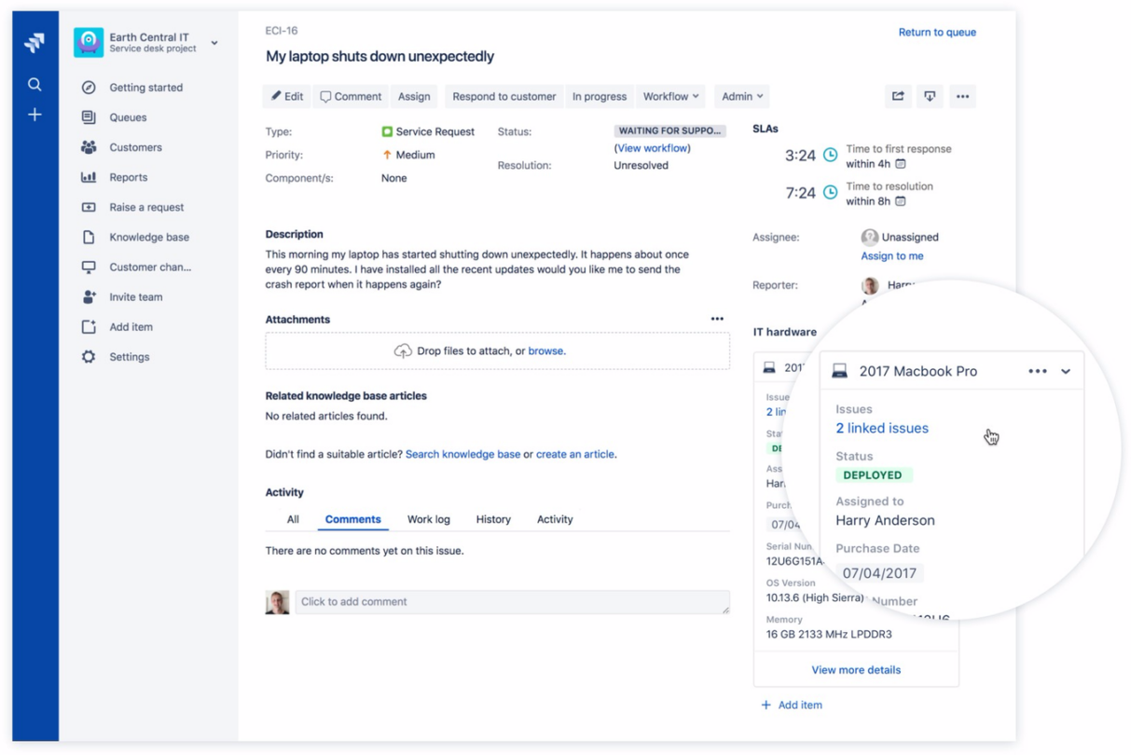Click the Settings gear icon

pyautogui.click(x=89, y=357)
